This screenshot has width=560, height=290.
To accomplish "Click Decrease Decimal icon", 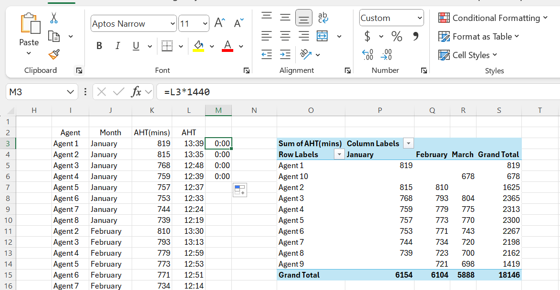I will 386,55.
